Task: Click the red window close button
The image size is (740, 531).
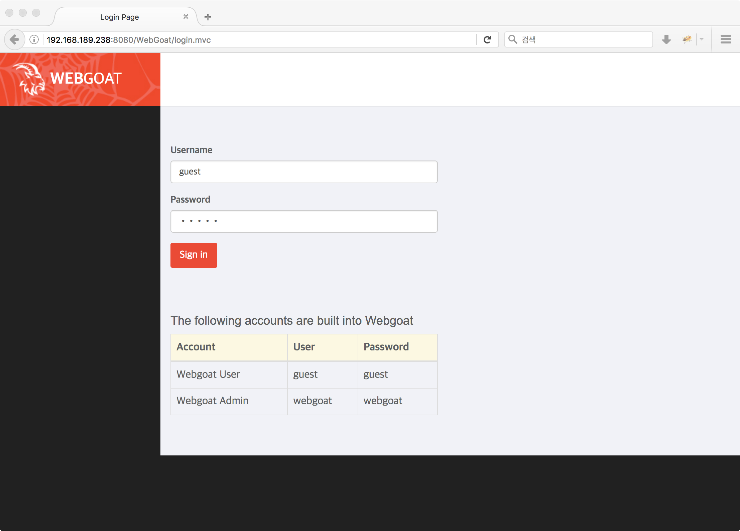Action: click(x=9, y=13)
